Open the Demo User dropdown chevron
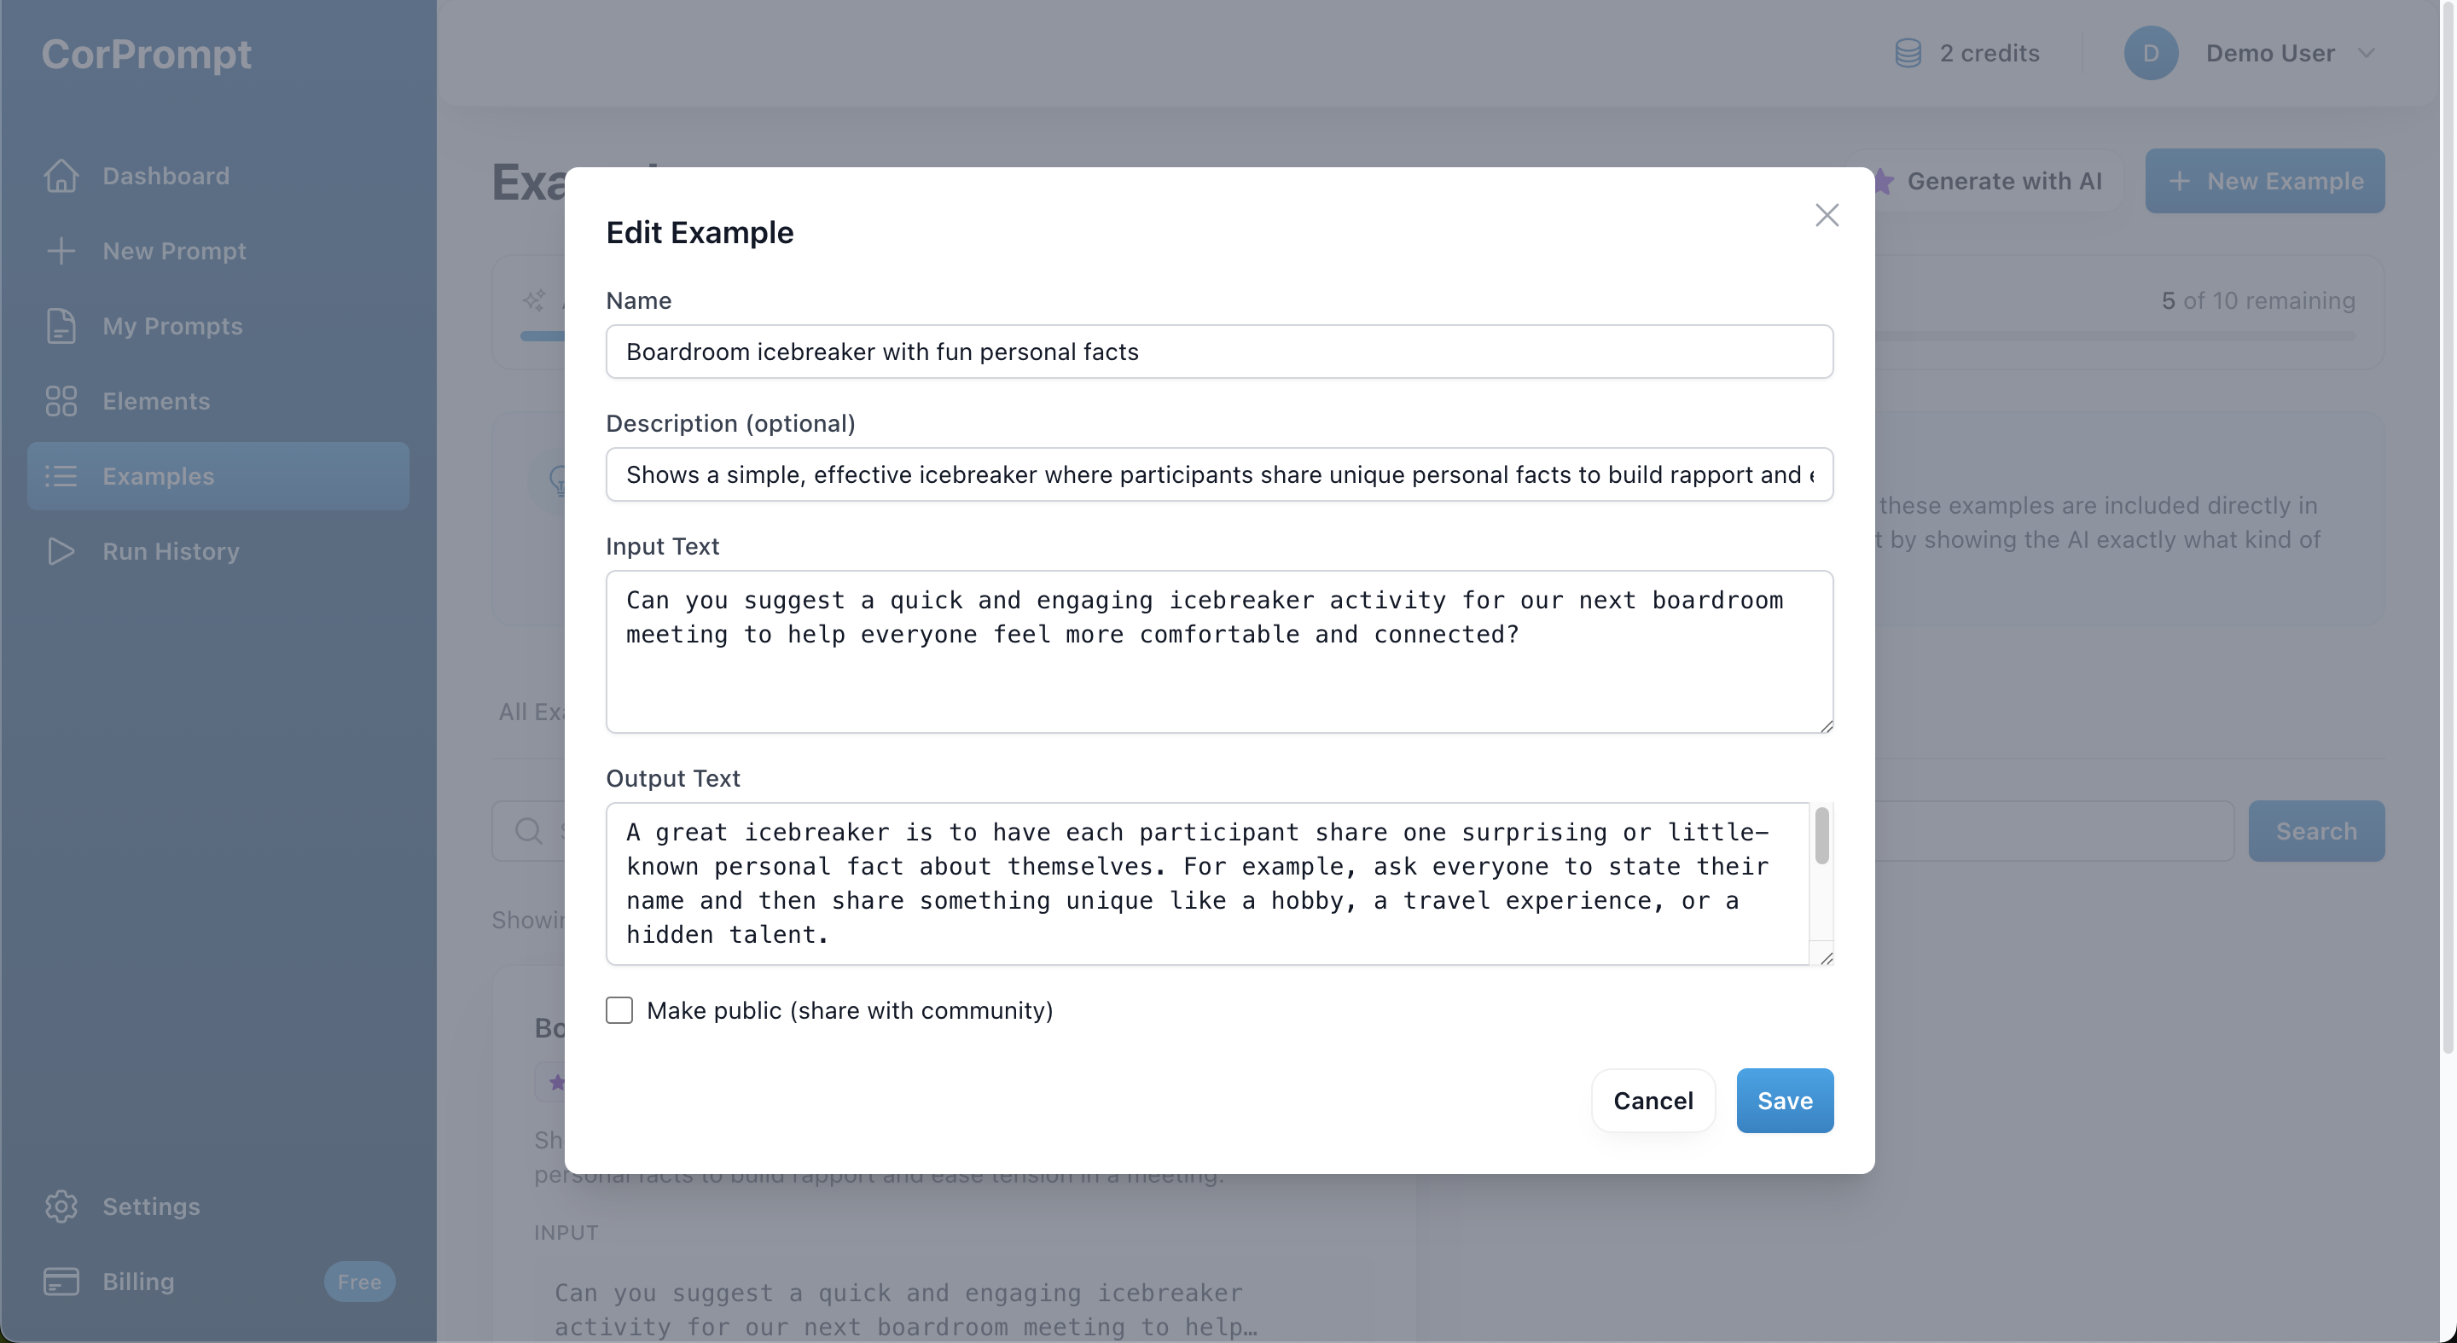 [x=2367, y=54]
